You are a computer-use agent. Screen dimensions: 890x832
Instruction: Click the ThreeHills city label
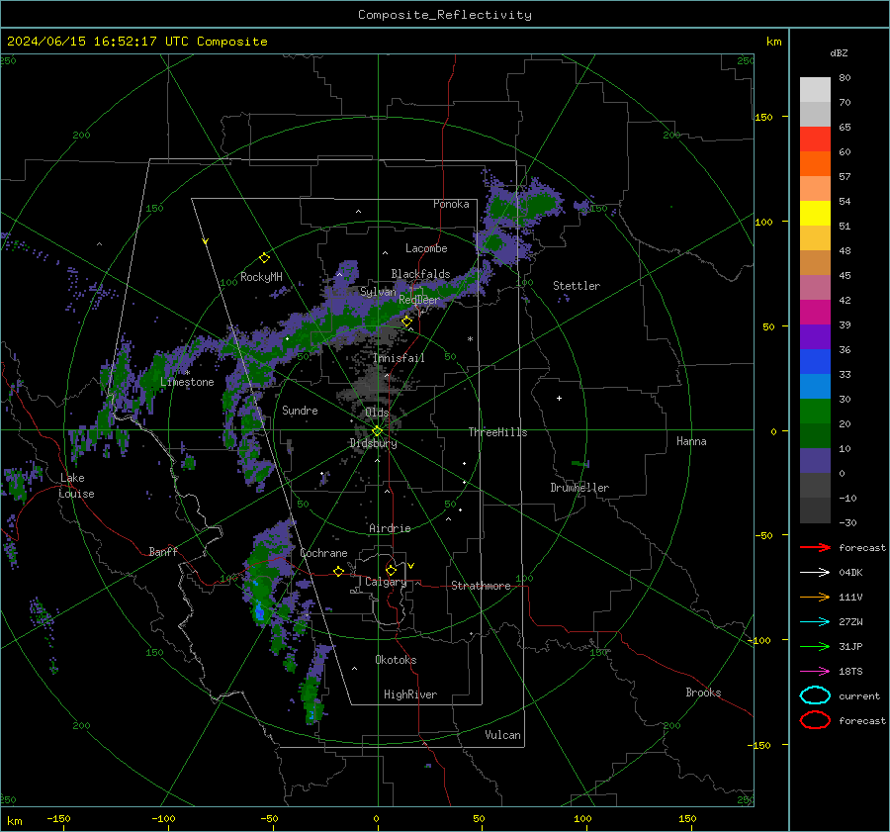497,432
